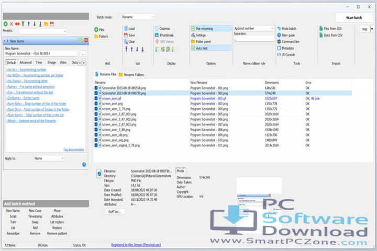Open Command line tool

click(288, 41)
